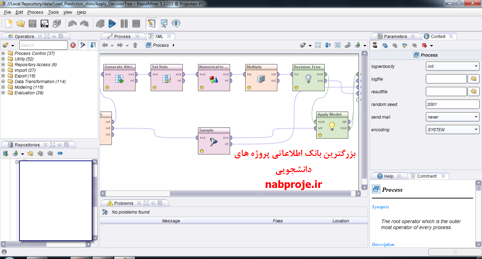The width and height of the screenshot is (482, 259).
Task: Open the Process menu
Action: 35,12
